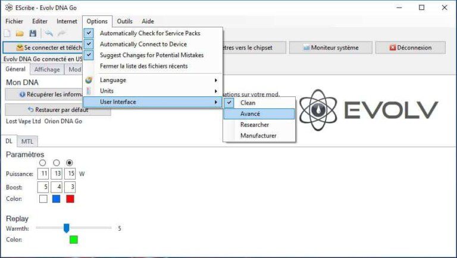The width and height of the screenshot is (457, 258).
Task: Click the button ending 'vers le chipset'
Action: (254, 48)
